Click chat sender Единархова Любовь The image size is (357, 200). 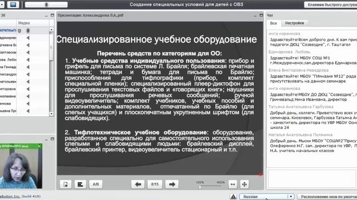290,52
